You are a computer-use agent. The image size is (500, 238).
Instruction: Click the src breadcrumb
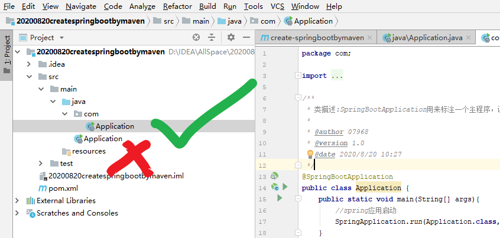click(164, 21)
